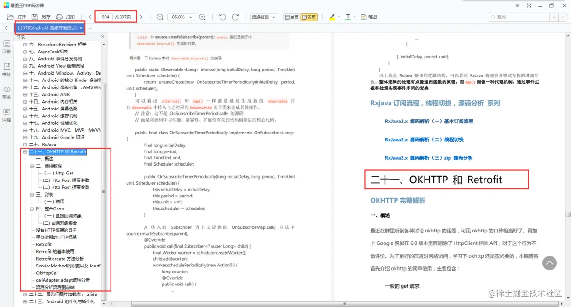Open the title bar menu icon

pos(518,6)
